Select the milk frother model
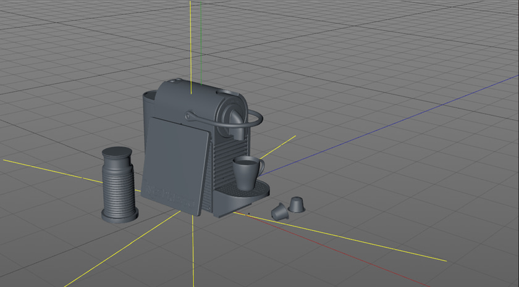The width and height of the screenshot is (519, 287). coord(120,183)
